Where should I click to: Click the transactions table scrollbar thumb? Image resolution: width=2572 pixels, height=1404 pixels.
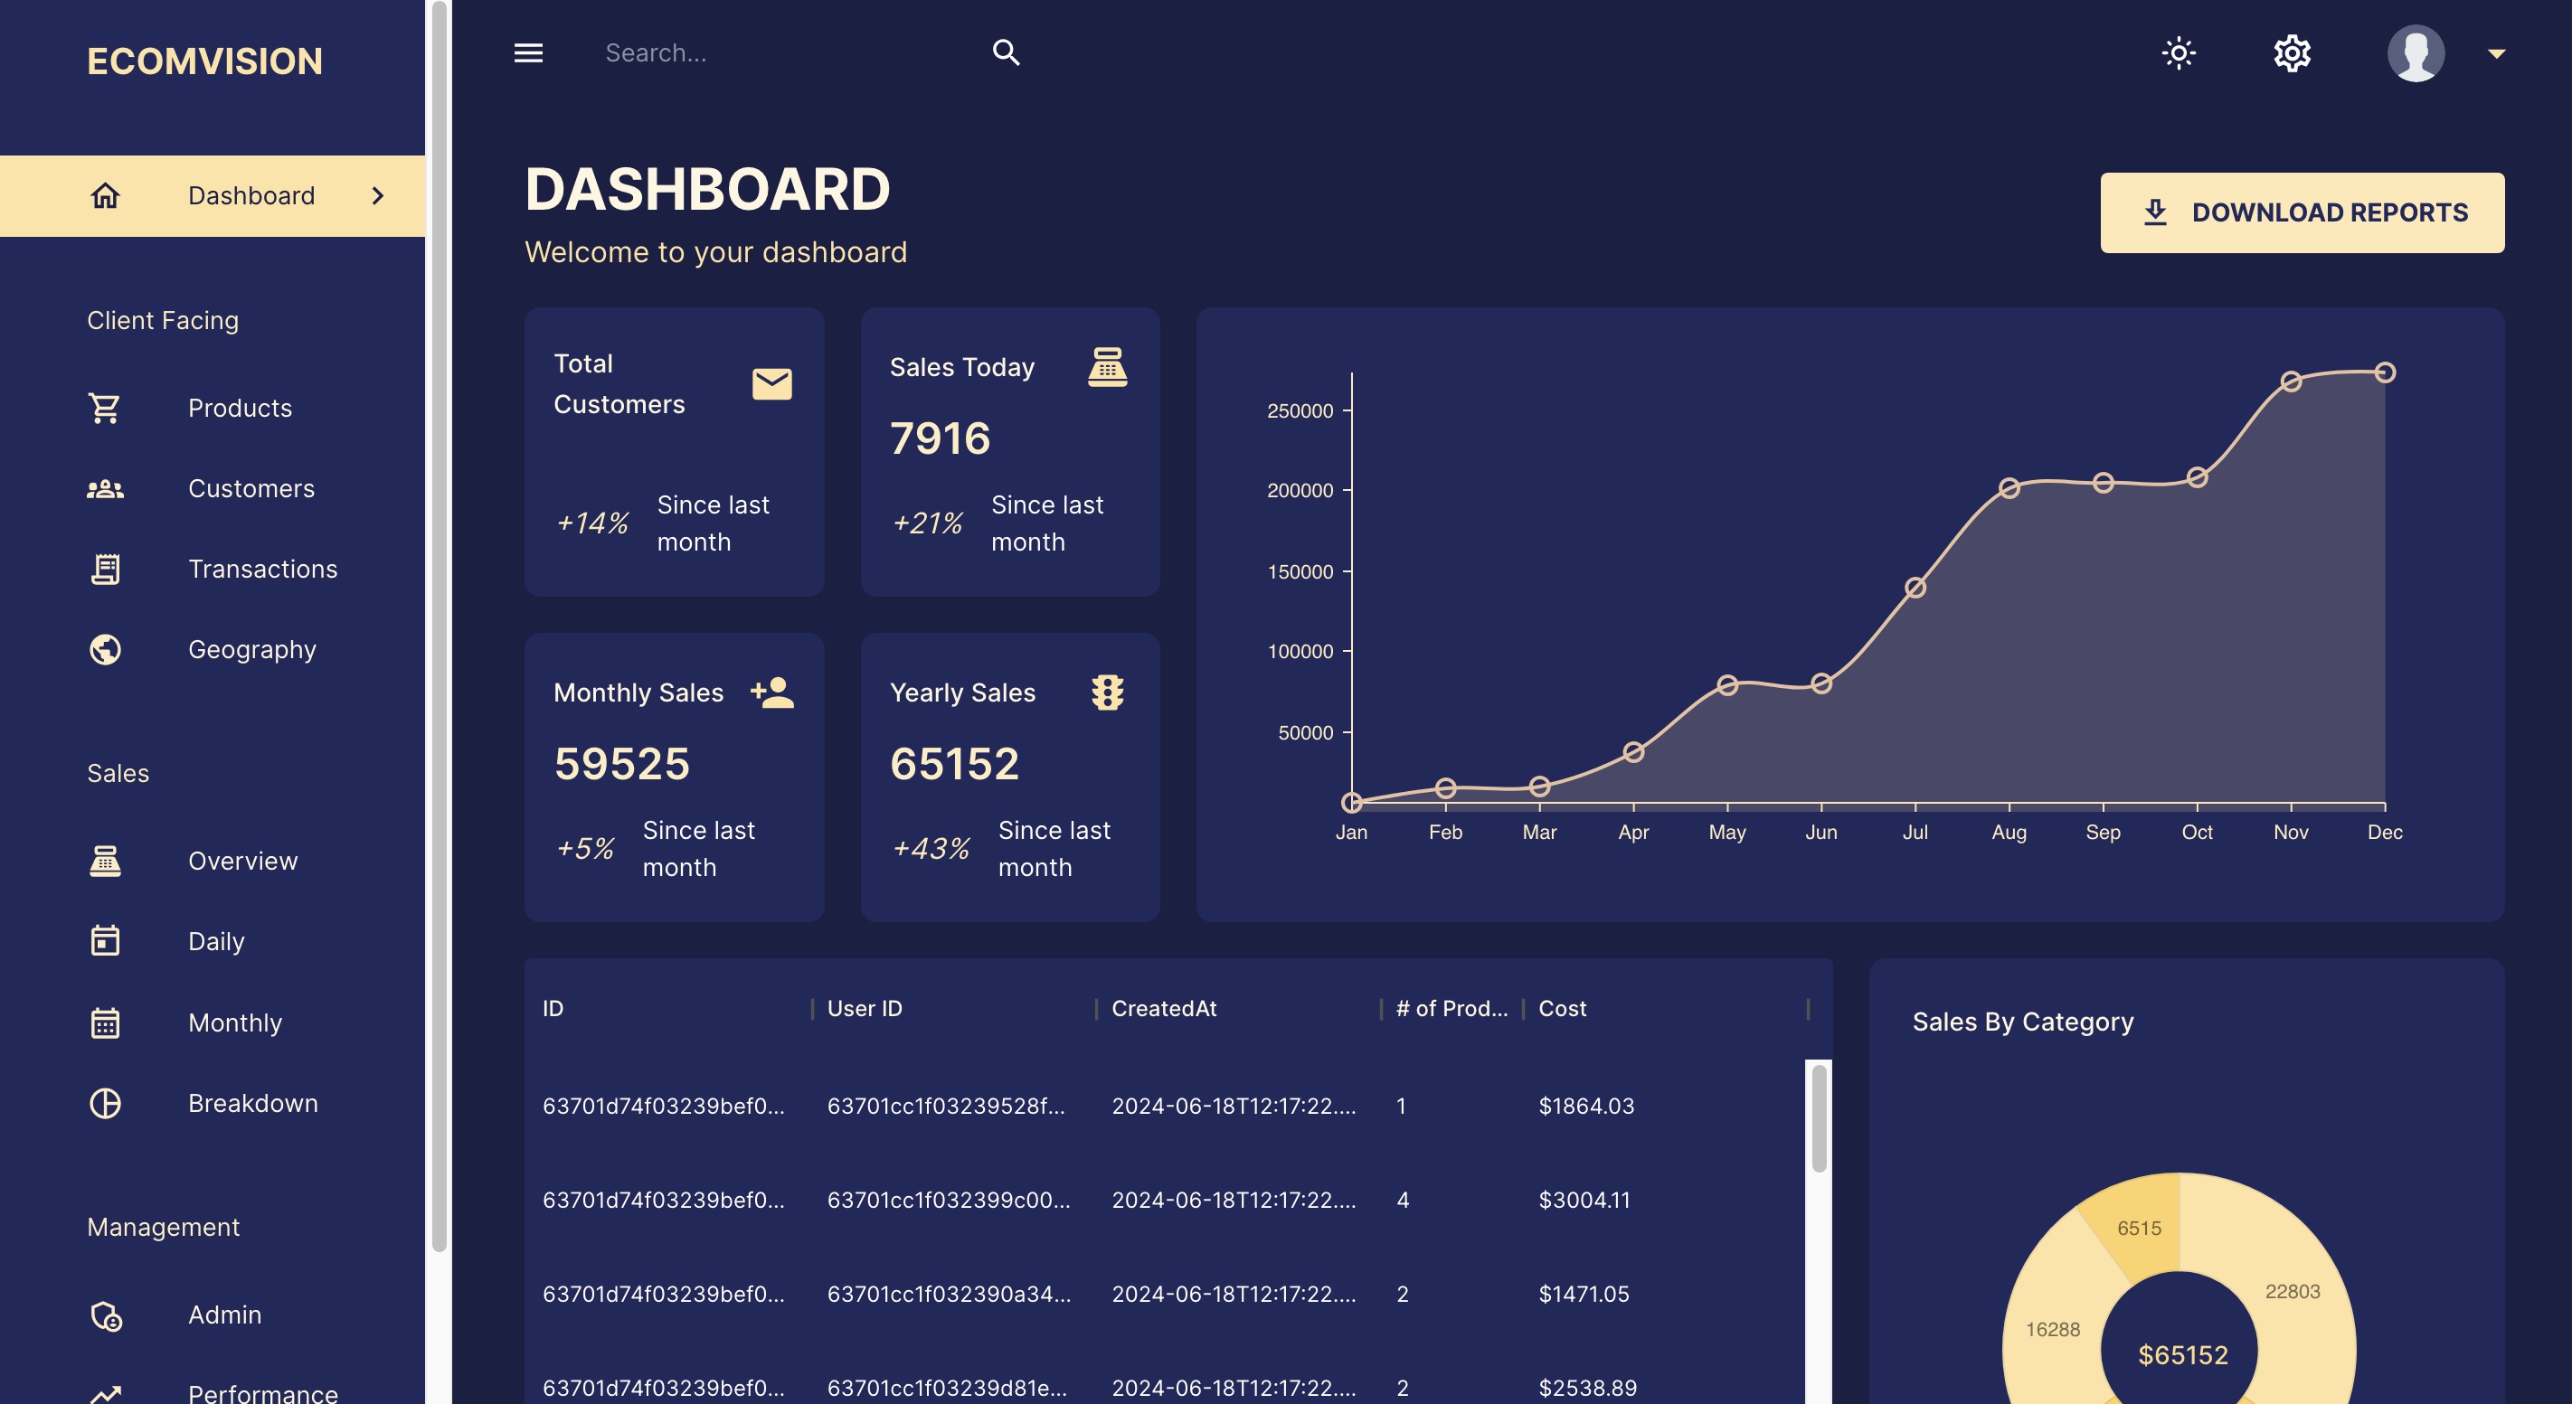[x=1818, y=1117]
